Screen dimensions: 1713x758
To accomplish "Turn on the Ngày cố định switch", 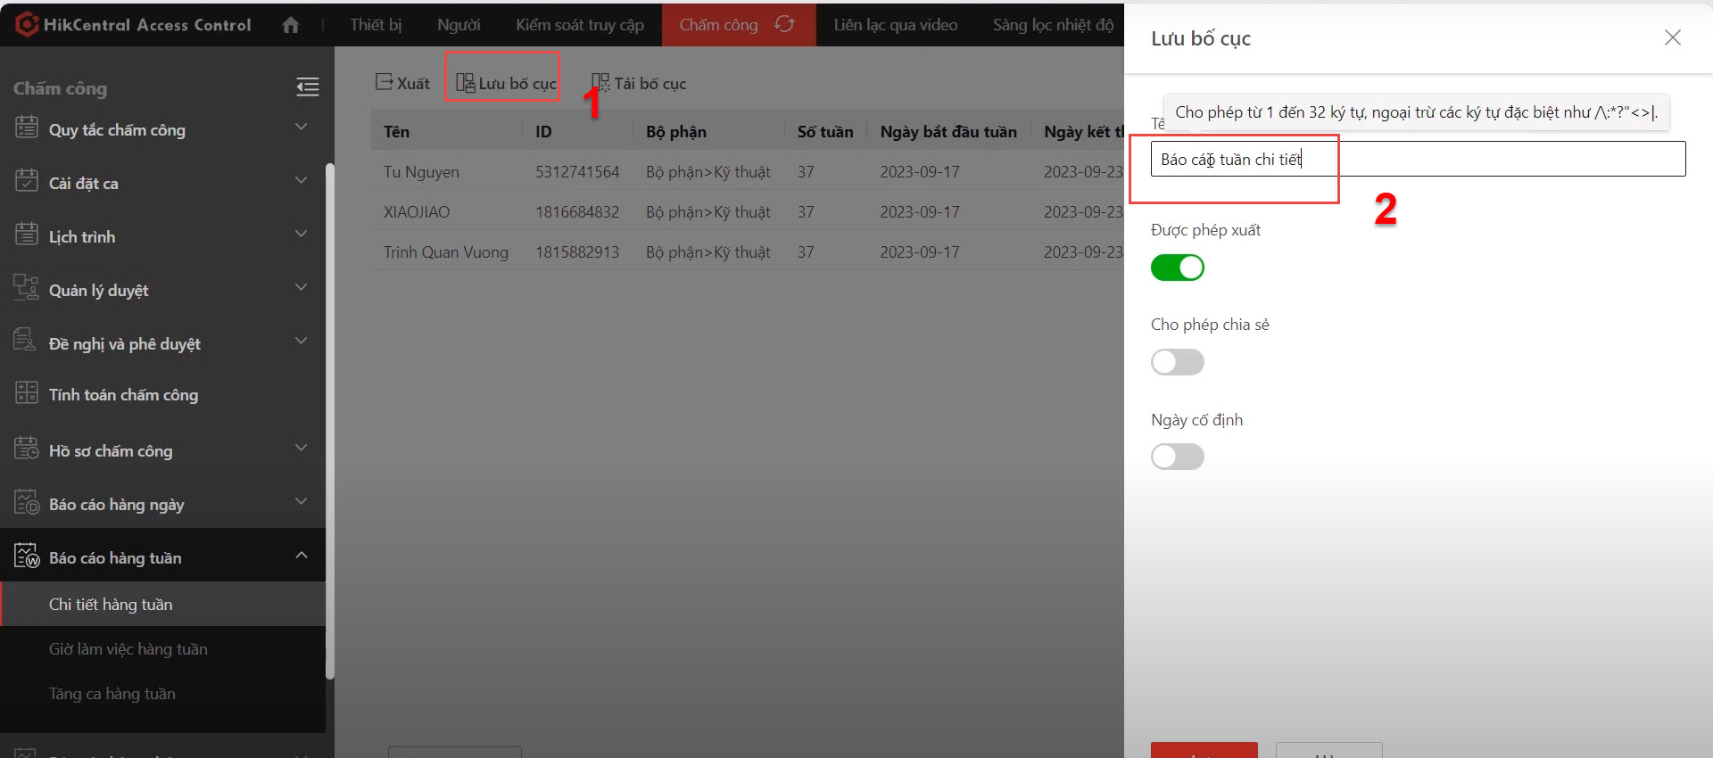I will click(1177, 457).
